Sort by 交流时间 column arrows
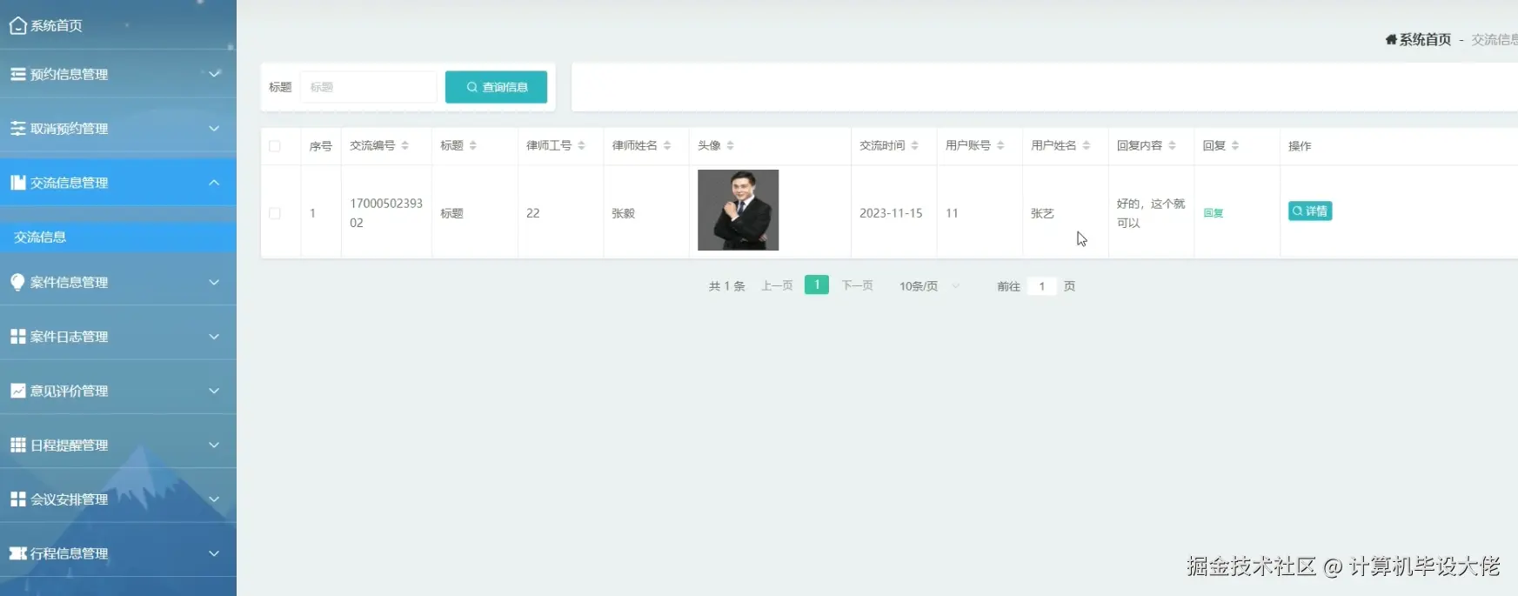This screenshot has width=1518, height=596. 915,145
